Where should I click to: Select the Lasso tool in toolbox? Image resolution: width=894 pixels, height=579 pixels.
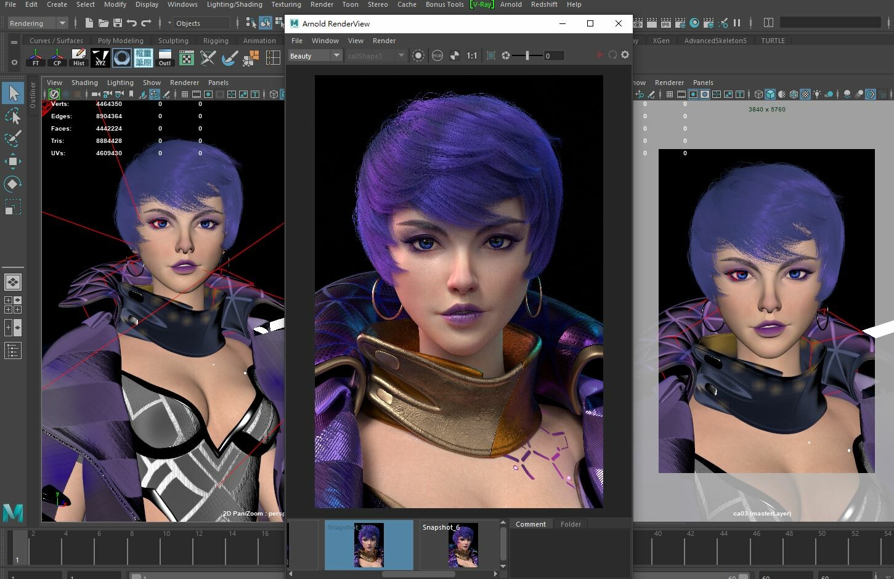coord(12,116)
